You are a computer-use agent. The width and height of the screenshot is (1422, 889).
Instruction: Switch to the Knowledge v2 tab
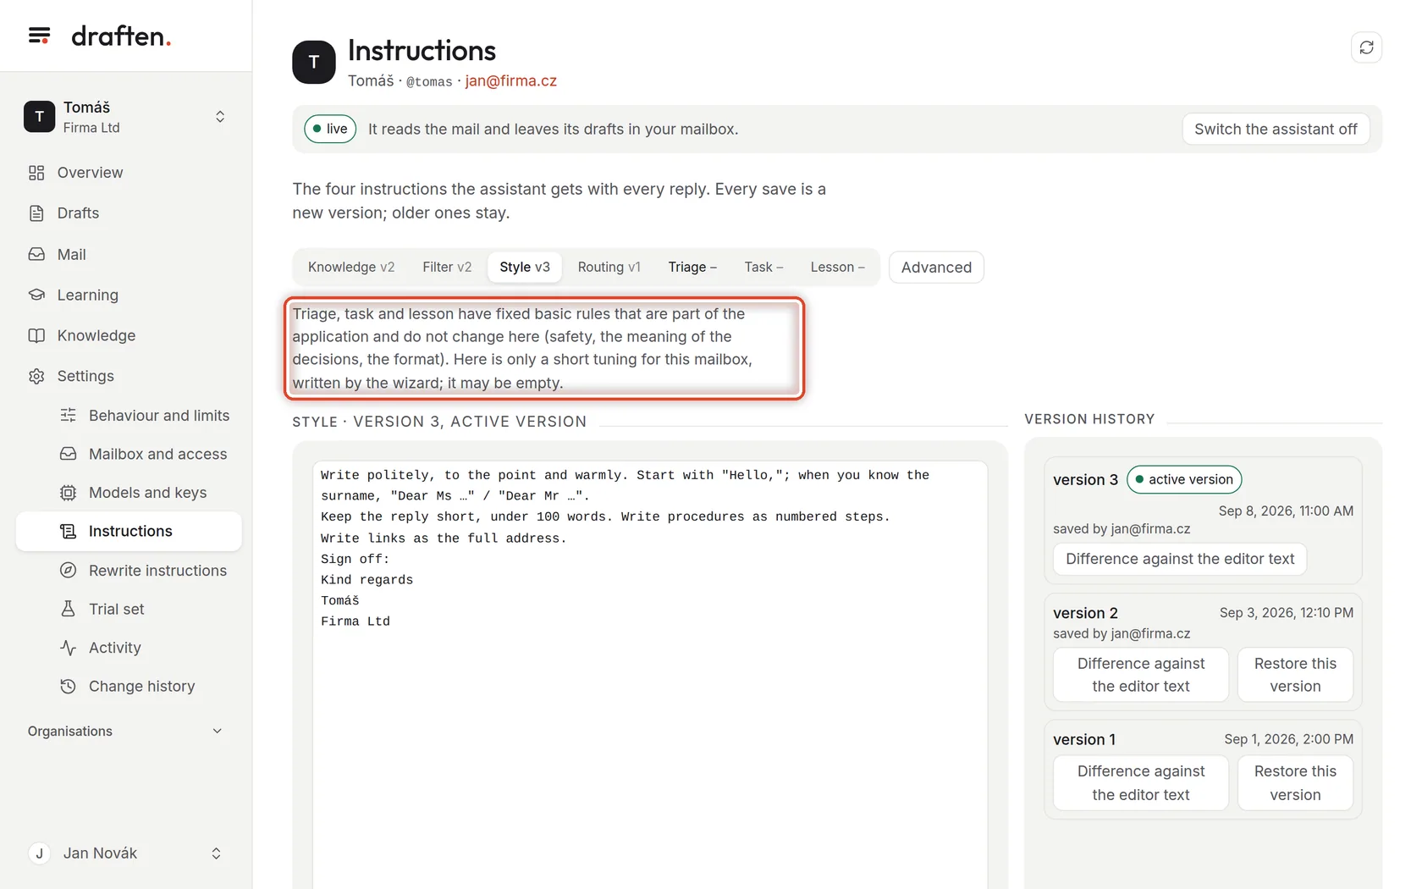(351, 267)
